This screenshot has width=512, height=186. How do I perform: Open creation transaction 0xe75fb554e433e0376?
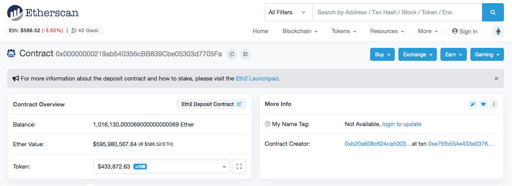[461, 144]
